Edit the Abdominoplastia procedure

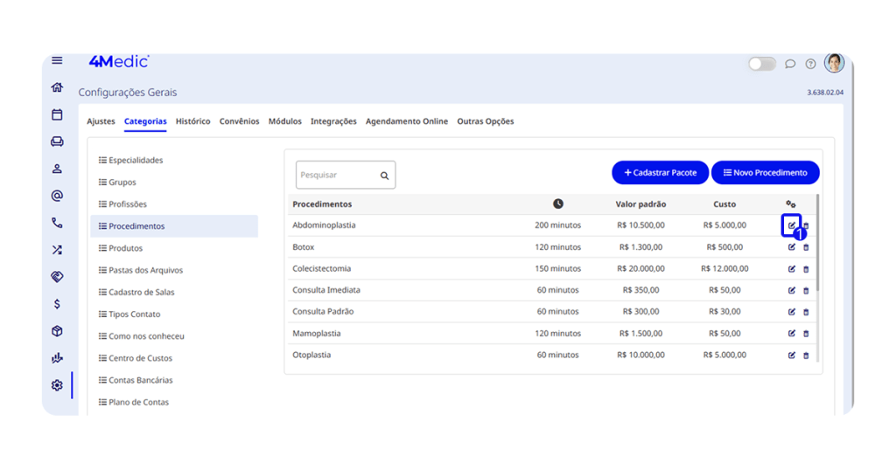pos(791,225)
